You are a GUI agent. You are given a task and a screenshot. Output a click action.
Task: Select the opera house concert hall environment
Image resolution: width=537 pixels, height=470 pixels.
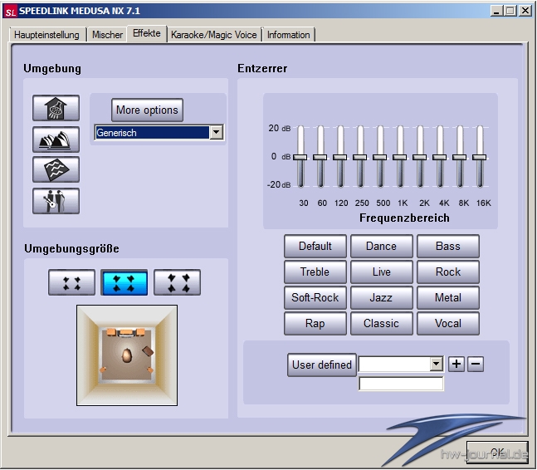click(x=56, y=140)
